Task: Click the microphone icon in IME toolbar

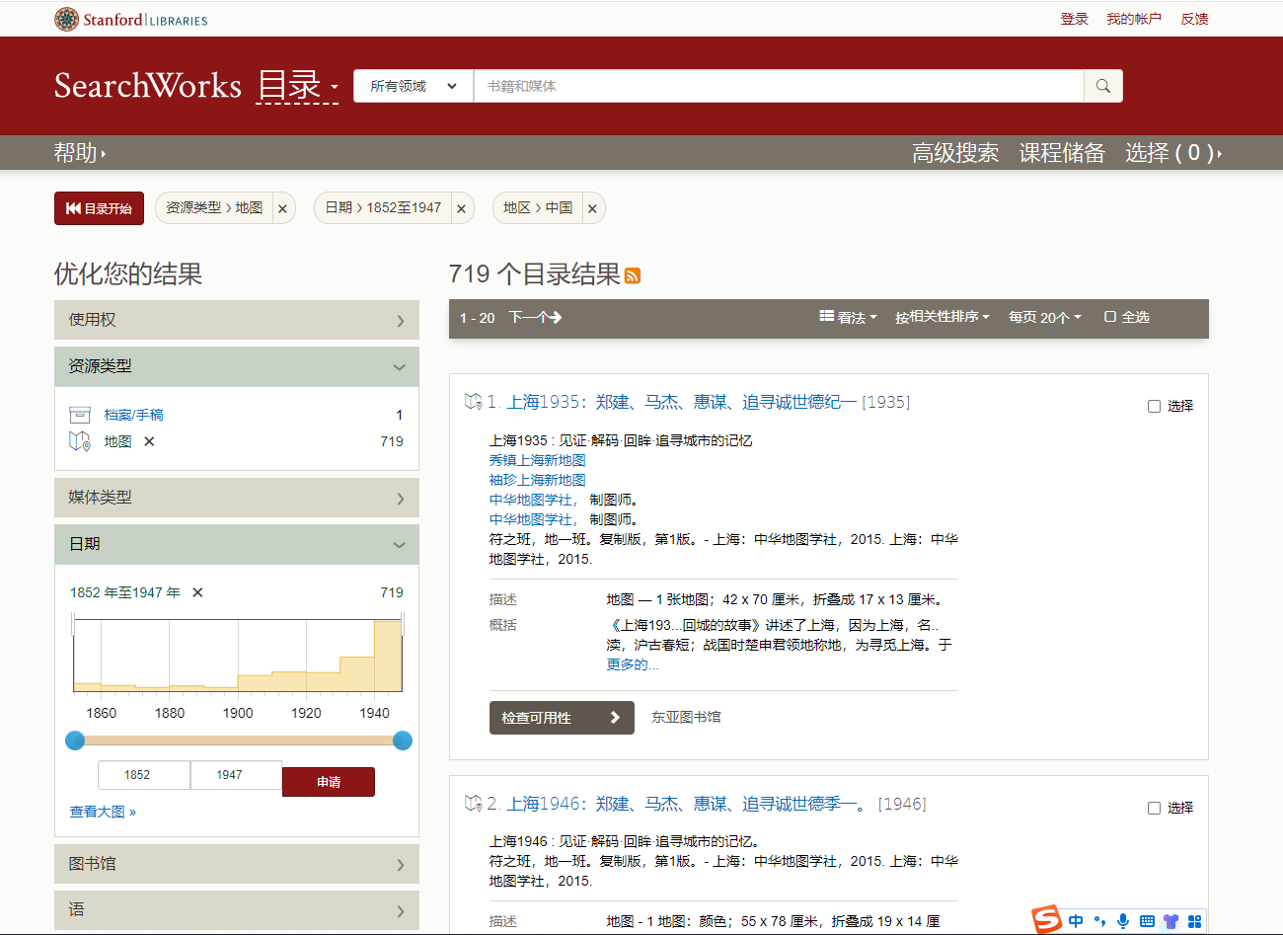Action: 1123,921
